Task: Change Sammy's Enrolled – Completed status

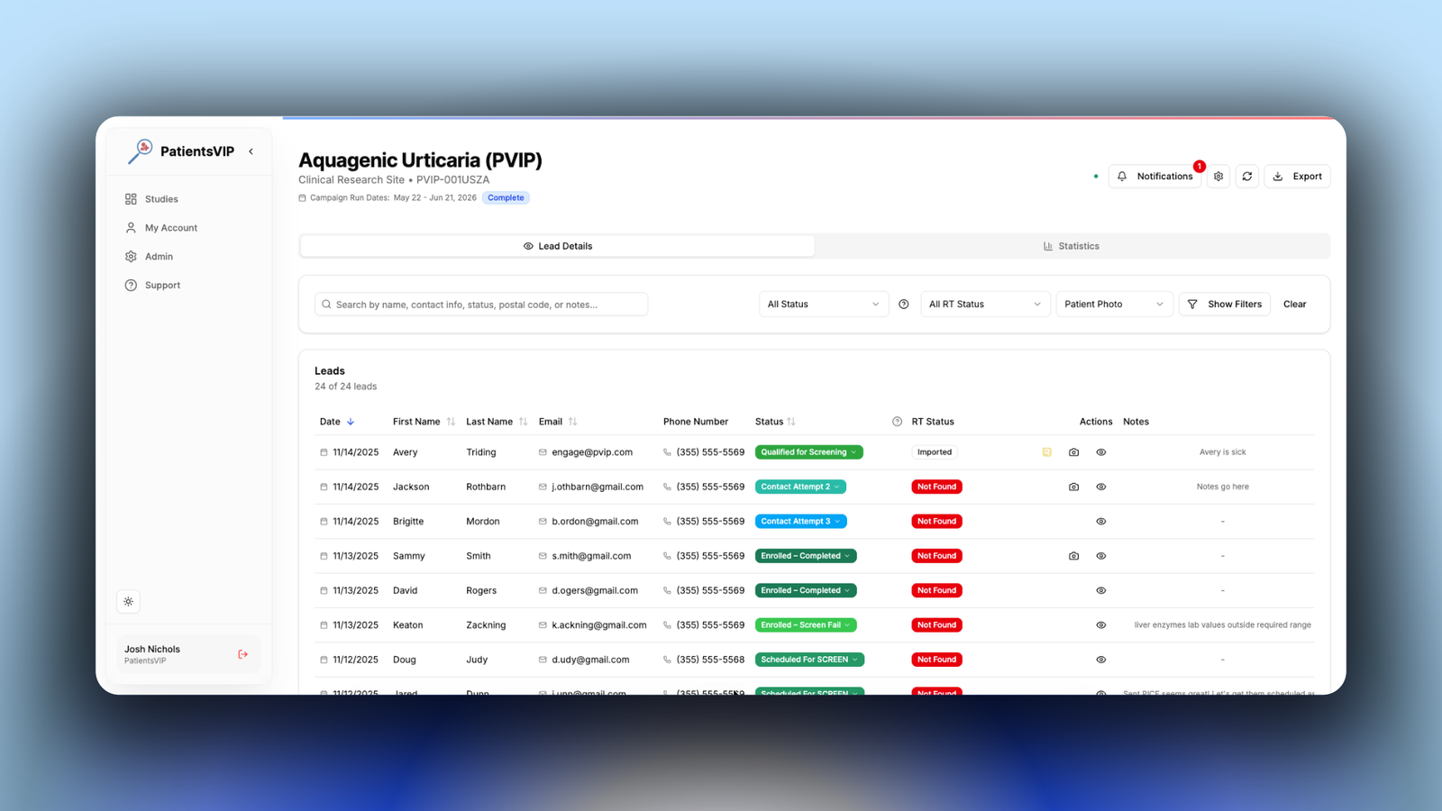Action: click(x=806, y=556)
